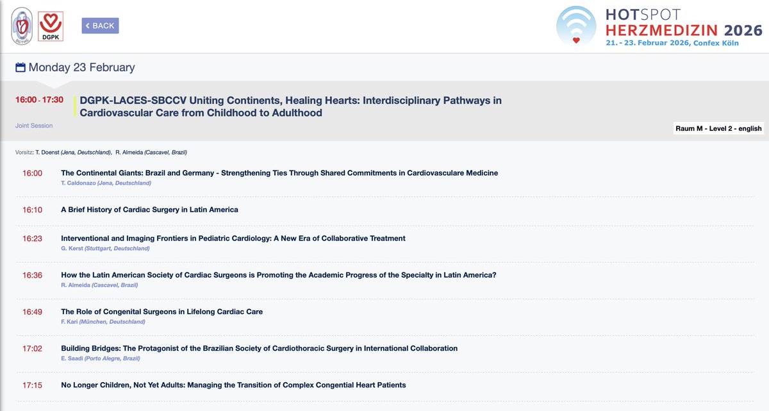Click speaker T. Caldonazo (Jena, Deutschland)
Viewport: 769px width, 411px height.
[106, 183]
